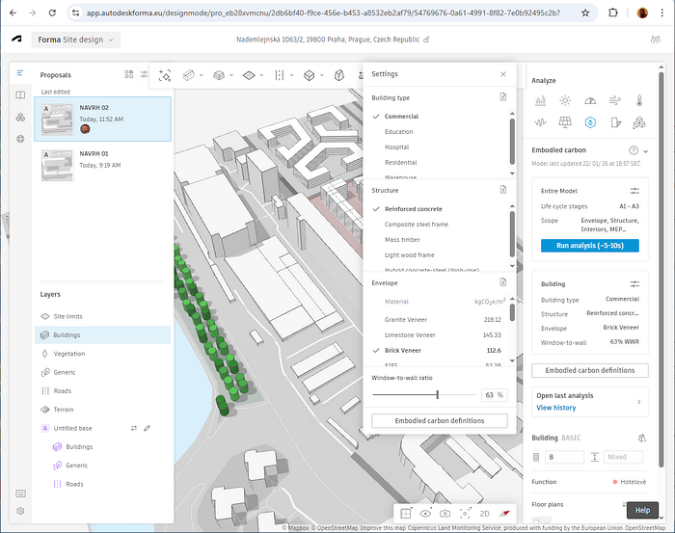This screenshot has height=533, width=675.
Task: Click the camera screenshot icon in bottom bar
Action: click(x=445, y=514)
